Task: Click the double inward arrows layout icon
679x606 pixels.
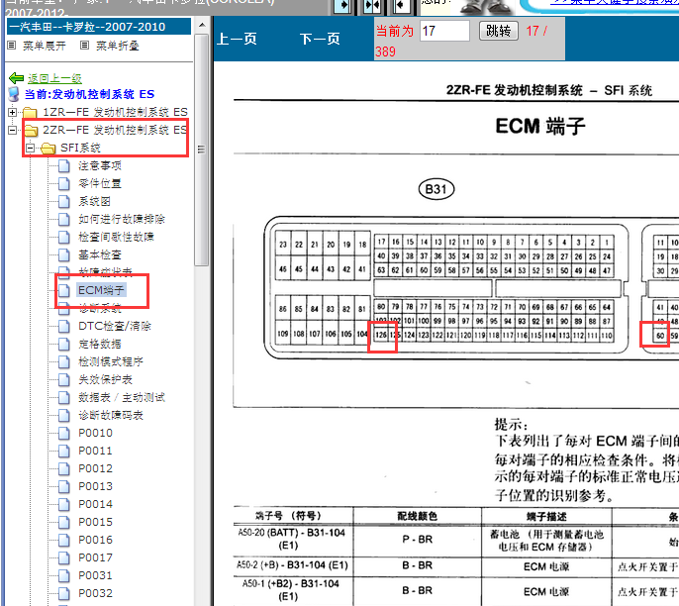Action: (372, 6)
